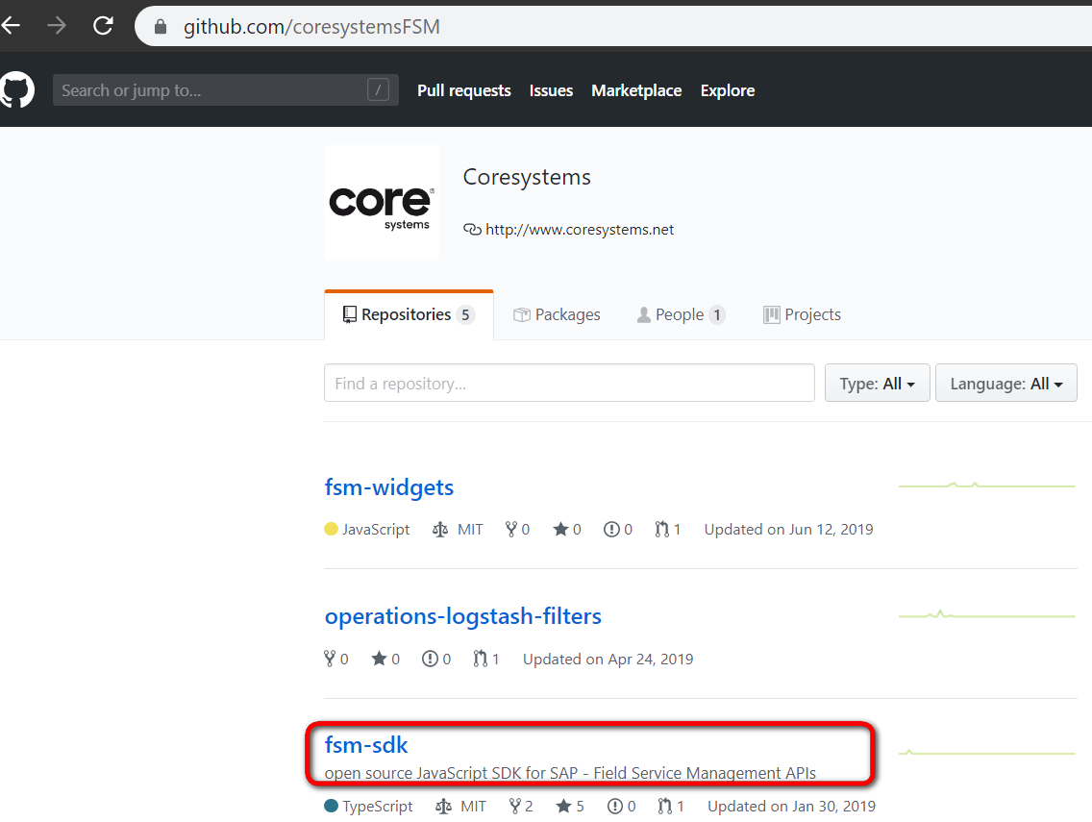View the operations-logstash-filters activity sparkline

987,614
